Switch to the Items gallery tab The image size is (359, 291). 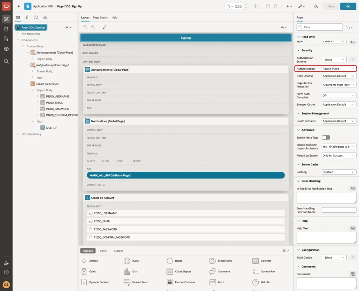click(x=103, y=251)
